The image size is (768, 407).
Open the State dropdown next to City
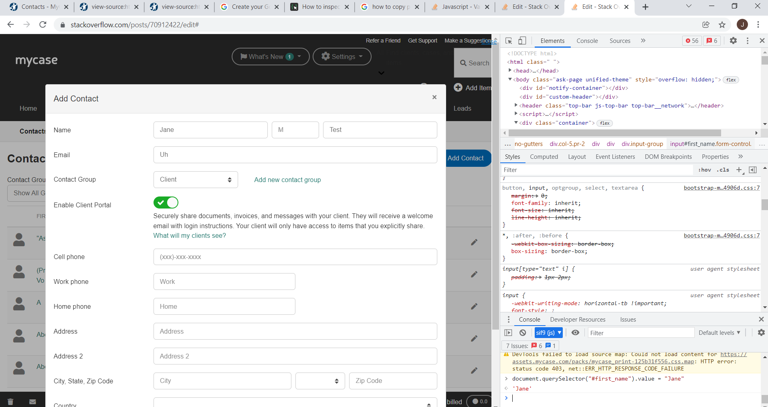tap(320, 381)
